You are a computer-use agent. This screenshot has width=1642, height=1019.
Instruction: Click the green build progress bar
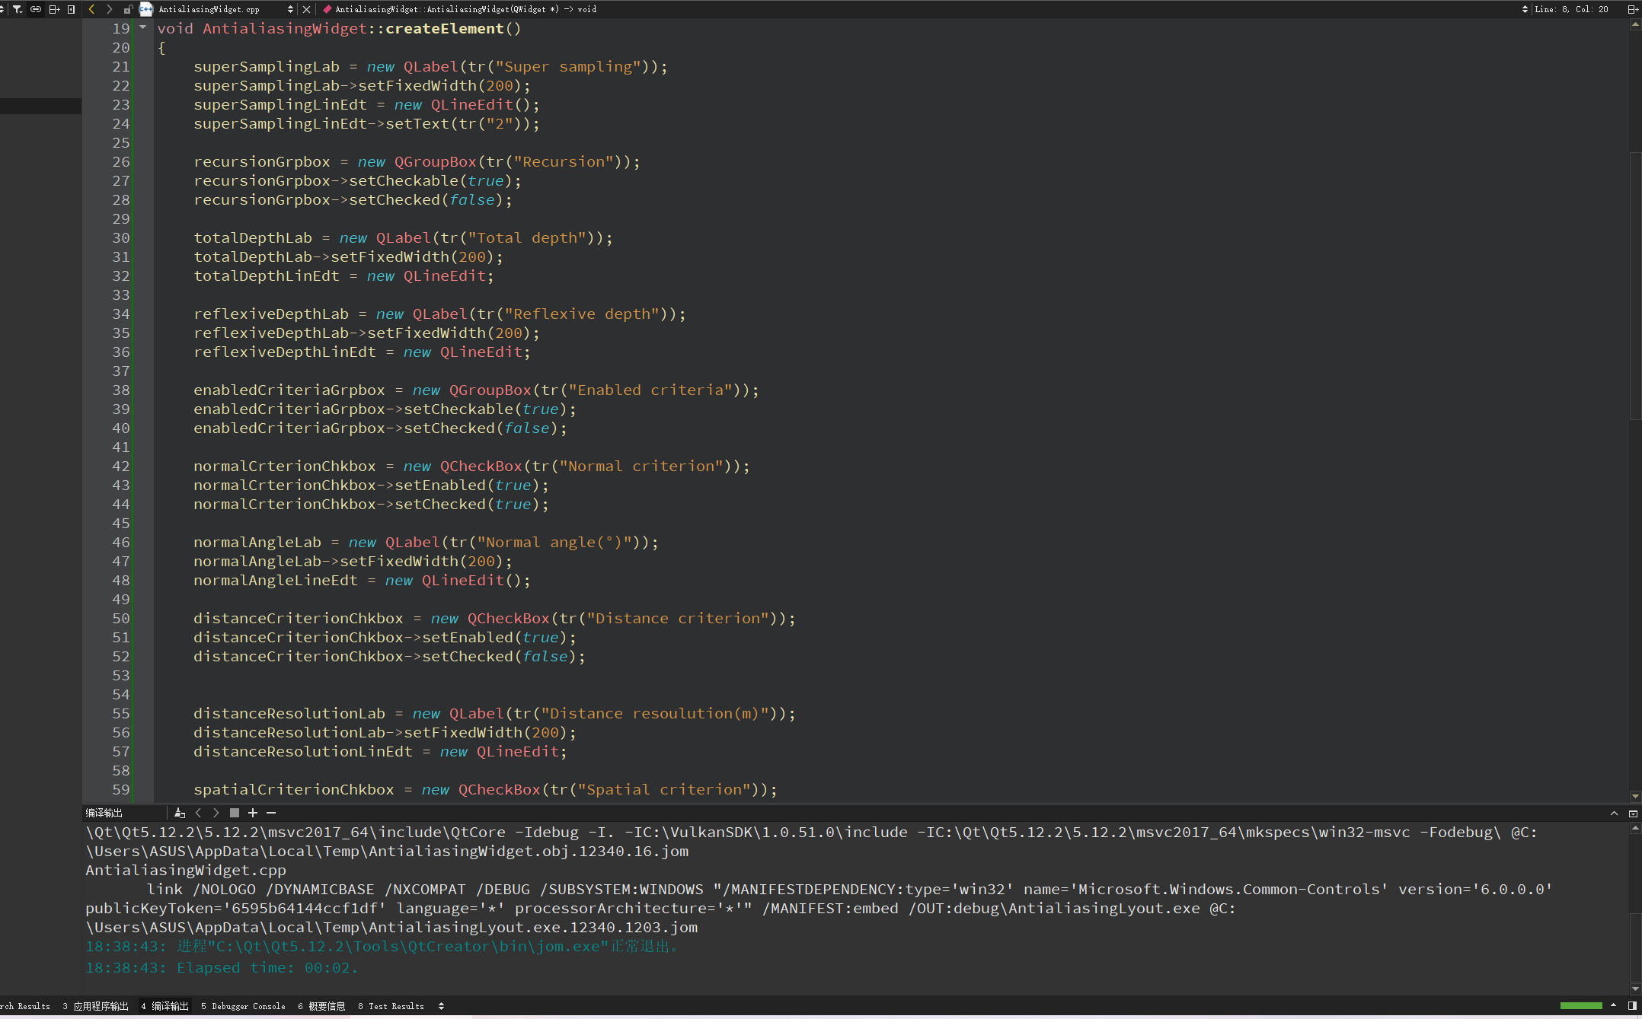tap(1582, 1005)
